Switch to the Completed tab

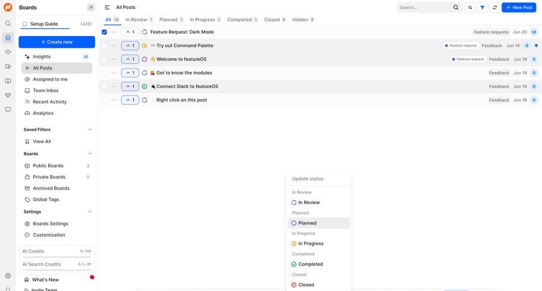pos(242,20)
